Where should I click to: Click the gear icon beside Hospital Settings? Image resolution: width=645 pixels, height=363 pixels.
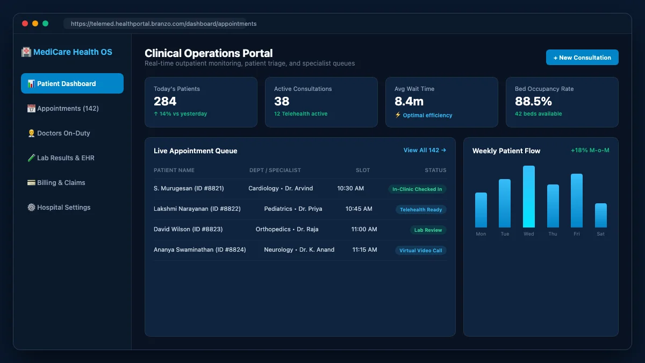click(31, 208)
